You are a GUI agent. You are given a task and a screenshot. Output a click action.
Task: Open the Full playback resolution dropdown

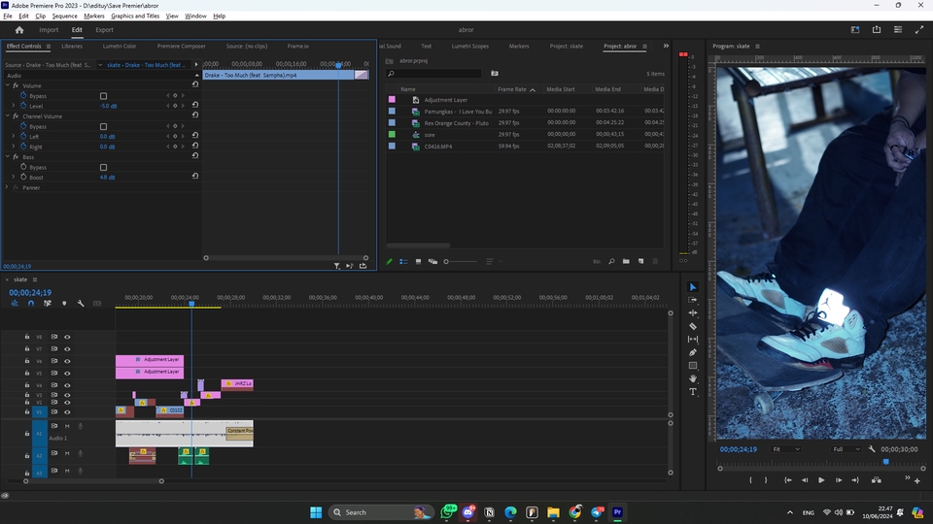click(x=847, y=449)
